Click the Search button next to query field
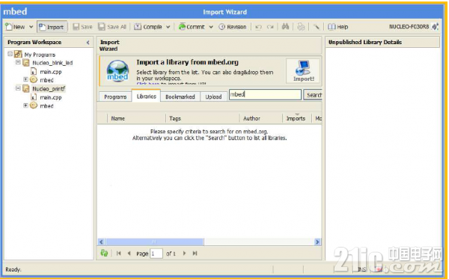This screenshot has height=279, width=449. tap(313, 95)
